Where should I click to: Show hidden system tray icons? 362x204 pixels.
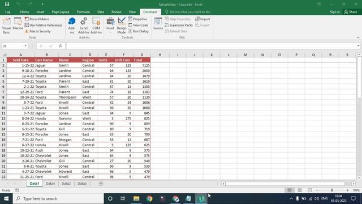(x=291, y=198)
